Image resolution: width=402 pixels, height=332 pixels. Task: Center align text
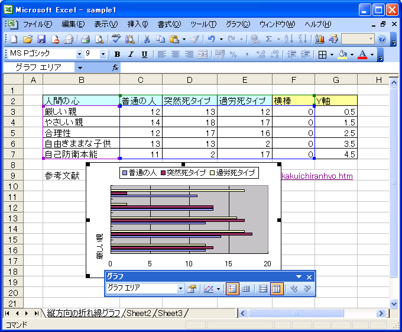click(x=176, y=54)
